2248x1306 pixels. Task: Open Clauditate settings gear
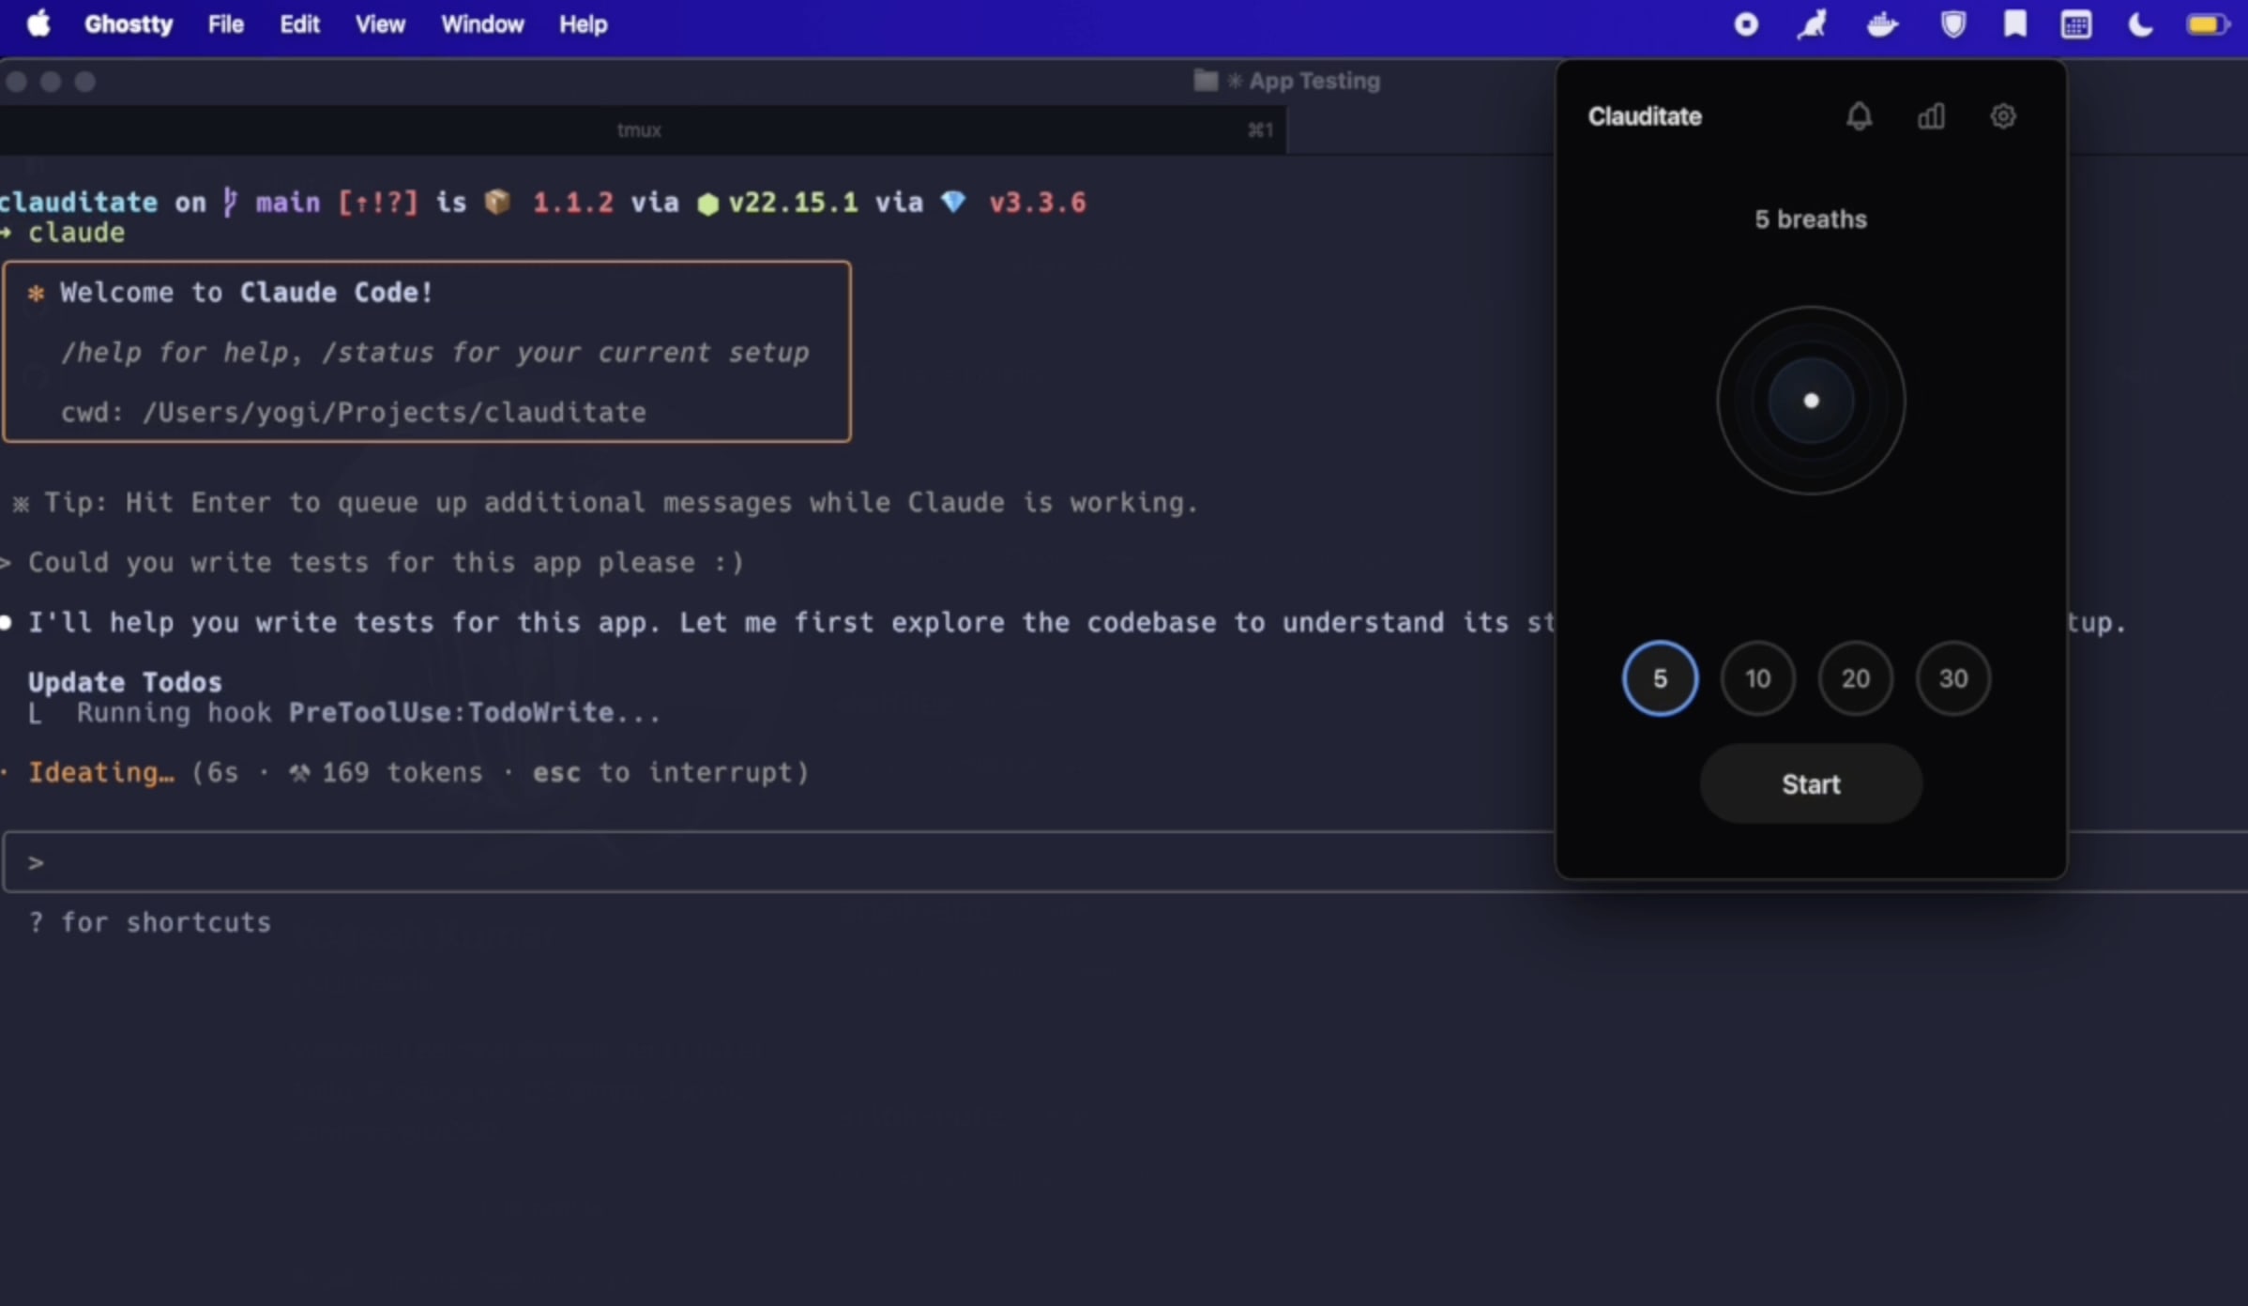(x=2003, y=116)
